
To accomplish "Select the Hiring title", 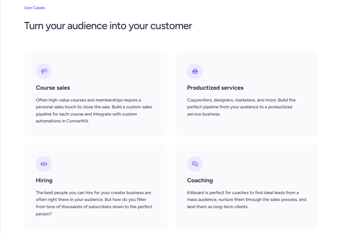I will pos(44,180).
